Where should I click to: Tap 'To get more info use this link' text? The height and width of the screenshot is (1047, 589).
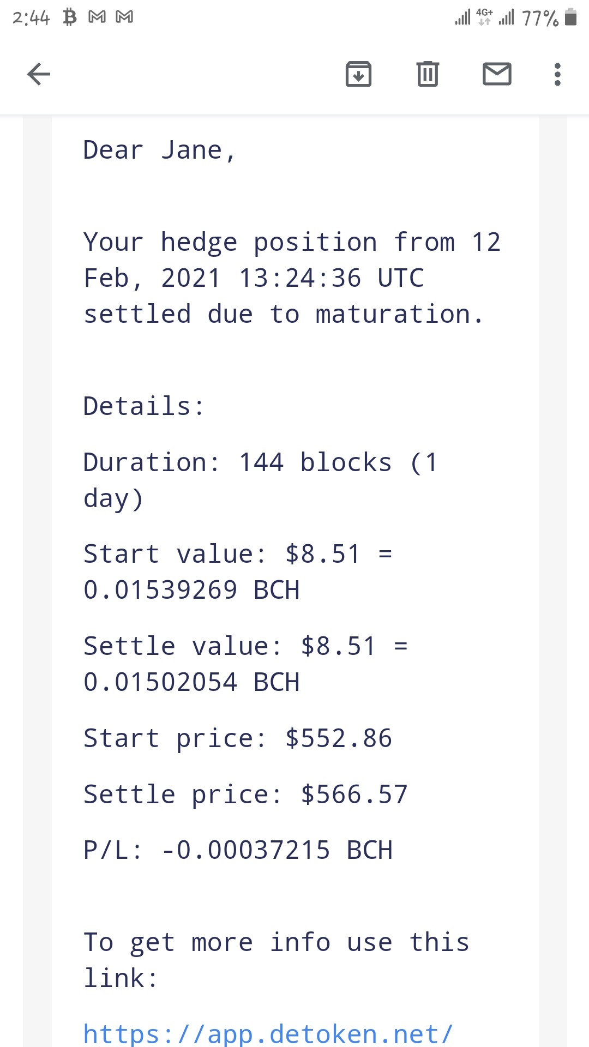[277, 960]
